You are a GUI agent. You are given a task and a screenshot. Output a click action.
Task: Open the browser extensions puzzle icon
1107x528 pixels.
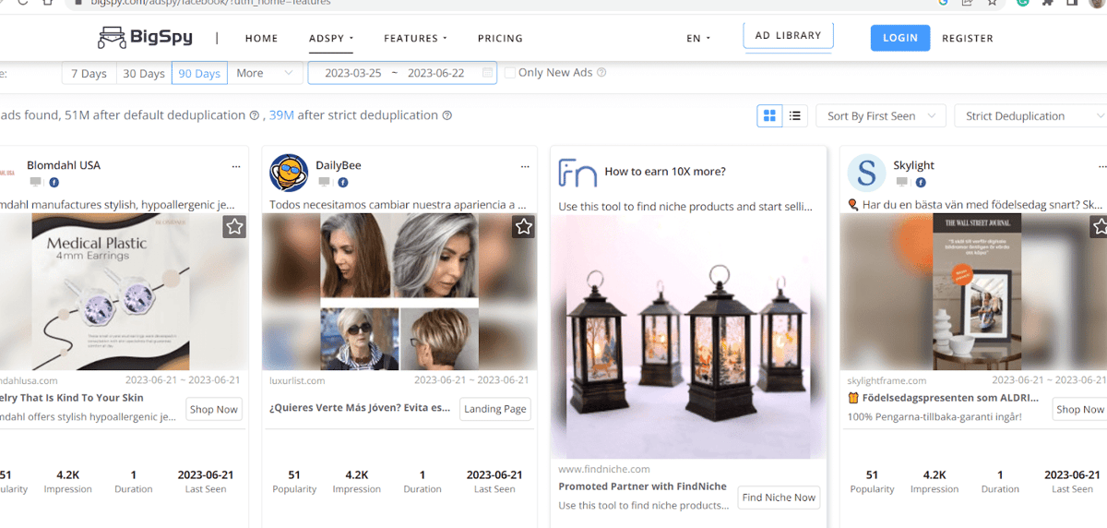point(1047,3)
